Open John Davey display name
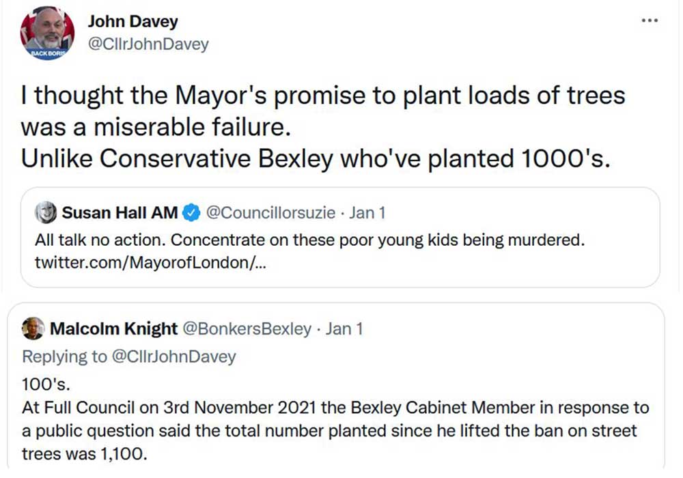This screenshot has height=478, width=683. [x=133, y=22]
